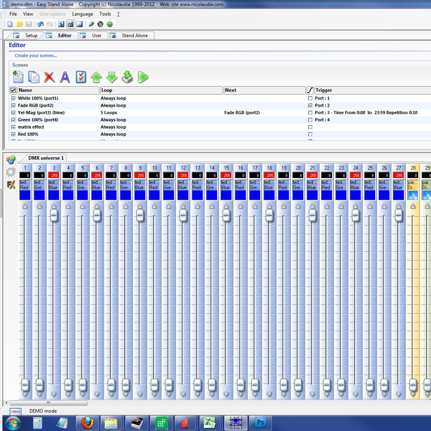Viewport: 431px width, 431px height.
Task: Click the FX effects icon in sidebar
Action: pyautogui.click(x=11, y=185)
